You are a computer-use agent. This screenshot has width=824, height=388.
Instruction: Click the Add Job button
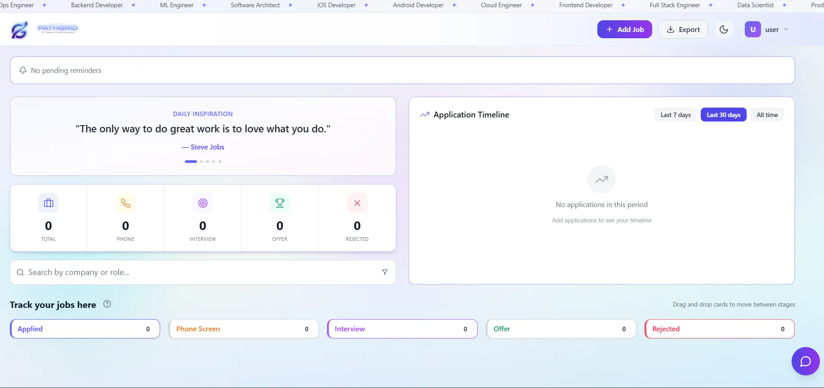tap(624, 29)
